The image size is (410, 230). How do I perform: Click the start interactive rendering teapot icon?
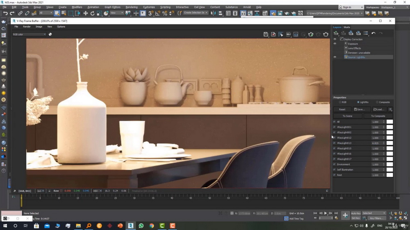[x=311, y=34]
